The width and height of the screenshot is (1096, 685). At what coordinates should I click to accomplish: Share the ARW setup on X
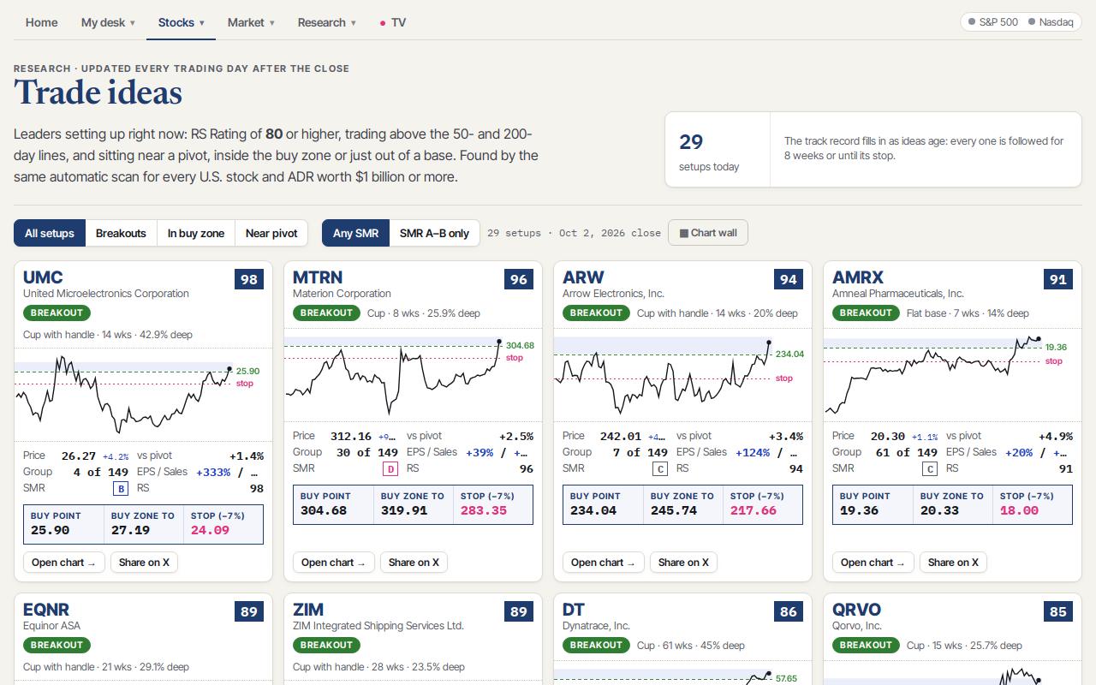click(683, 563)
